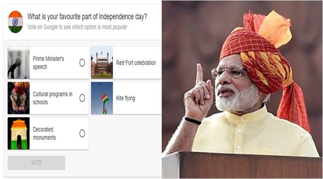Click the round Indian flag icon

coord(15,22)
